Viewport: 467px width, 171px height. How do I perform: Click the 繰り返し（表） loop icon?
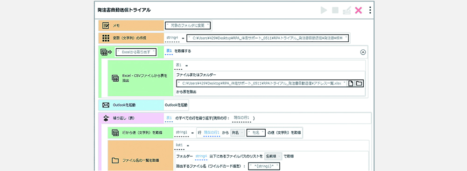pyautogui.click(x=106, y=118)
